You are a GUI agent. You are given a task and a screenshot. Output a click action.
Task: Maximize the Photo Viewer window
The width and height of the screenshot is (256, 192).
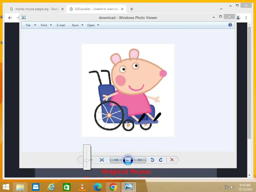[x=220, y=17]
